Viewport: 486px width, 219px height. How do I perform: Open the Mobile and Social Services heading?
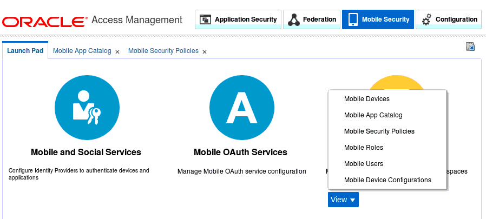(x=86, y=152)
